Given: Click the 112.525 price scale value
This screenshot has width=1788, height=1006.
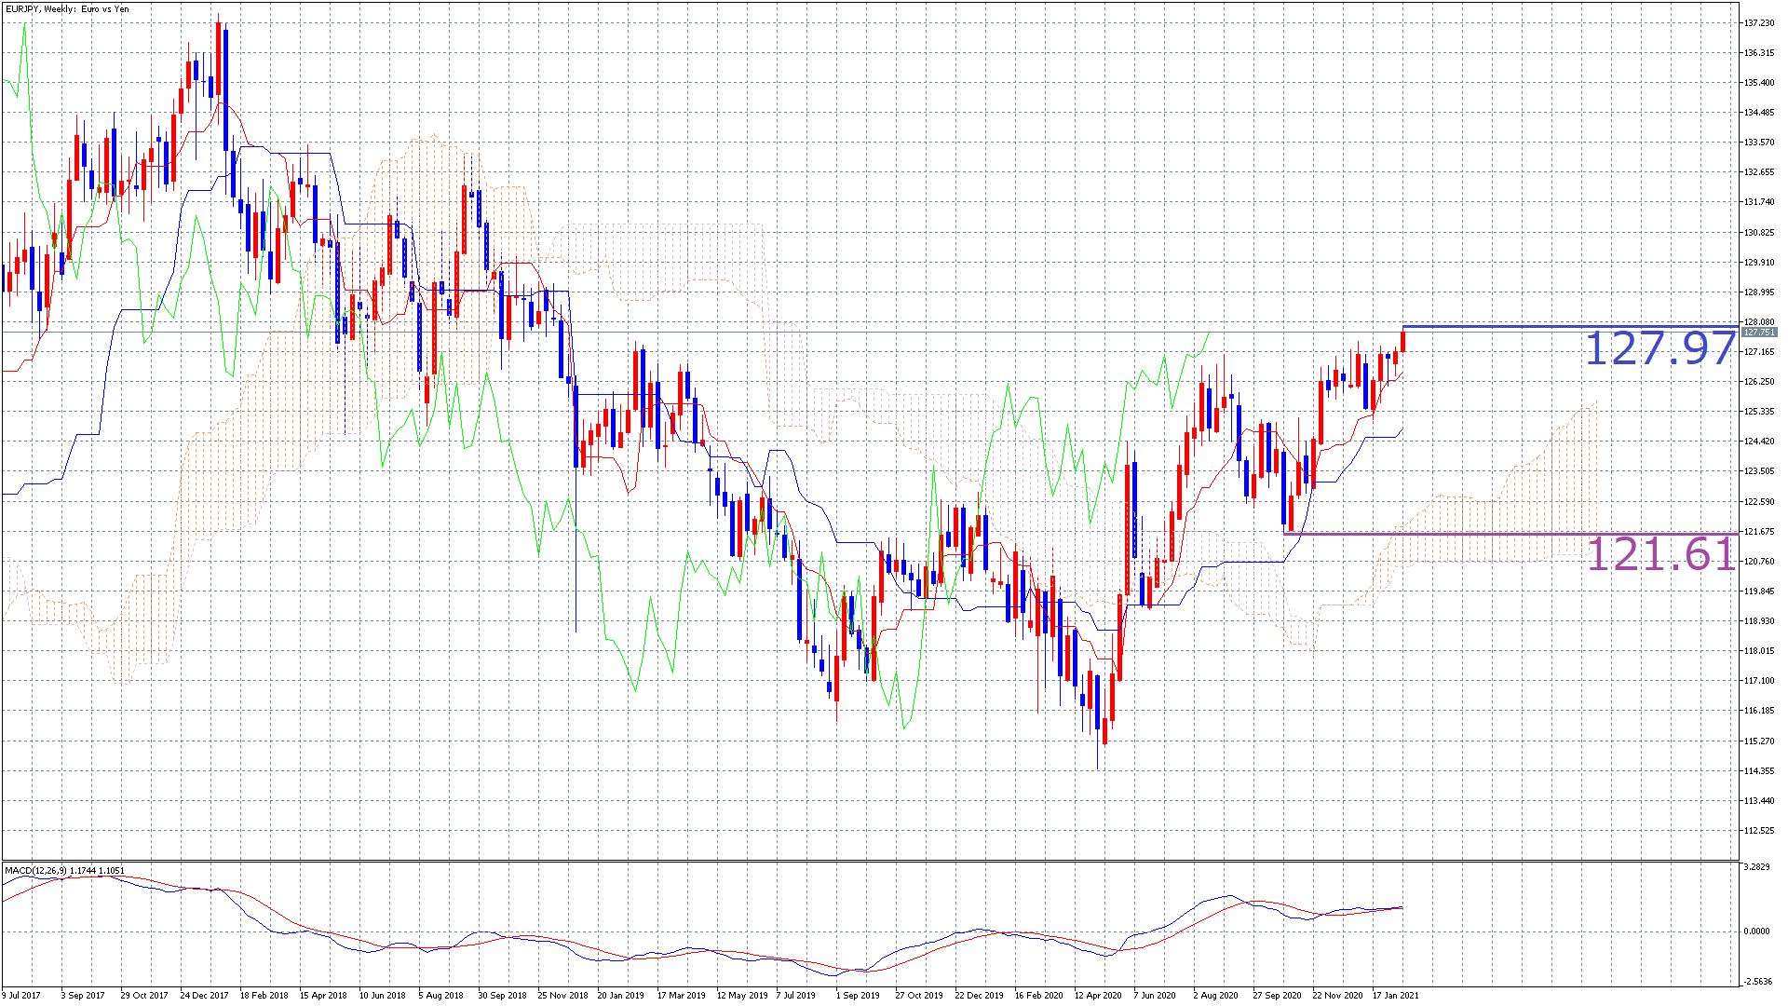Looking at the screenshot, I should [1759, 831].
